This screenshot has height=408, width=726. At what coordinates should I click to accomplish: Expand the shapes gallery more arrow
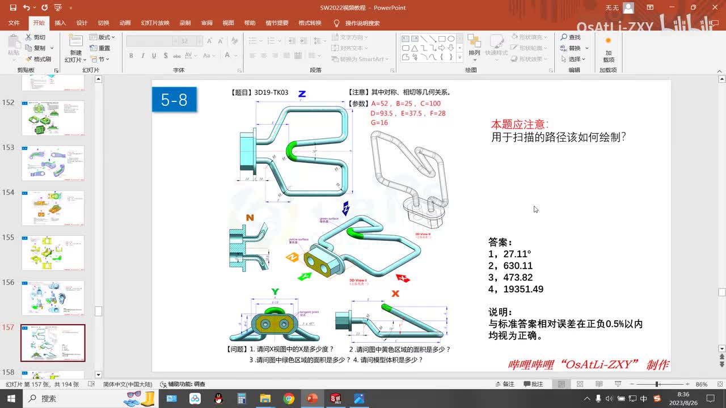(460, 58)
